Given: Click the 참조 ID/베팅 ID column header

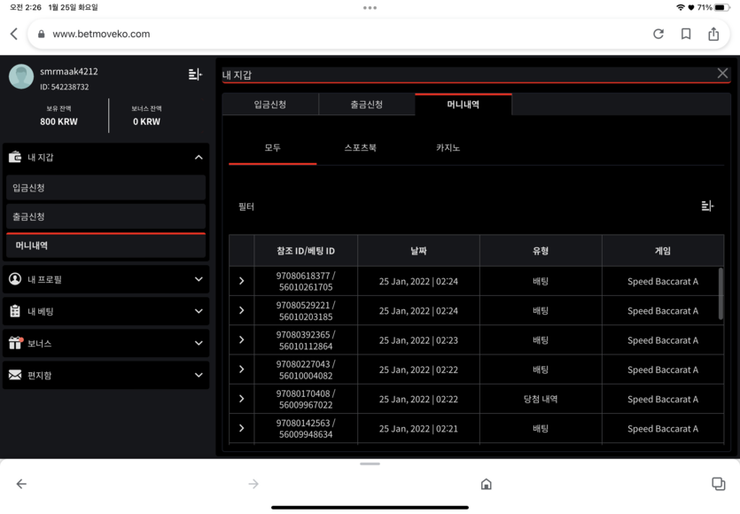Looking at the screenshot, I should click(306, 251).
